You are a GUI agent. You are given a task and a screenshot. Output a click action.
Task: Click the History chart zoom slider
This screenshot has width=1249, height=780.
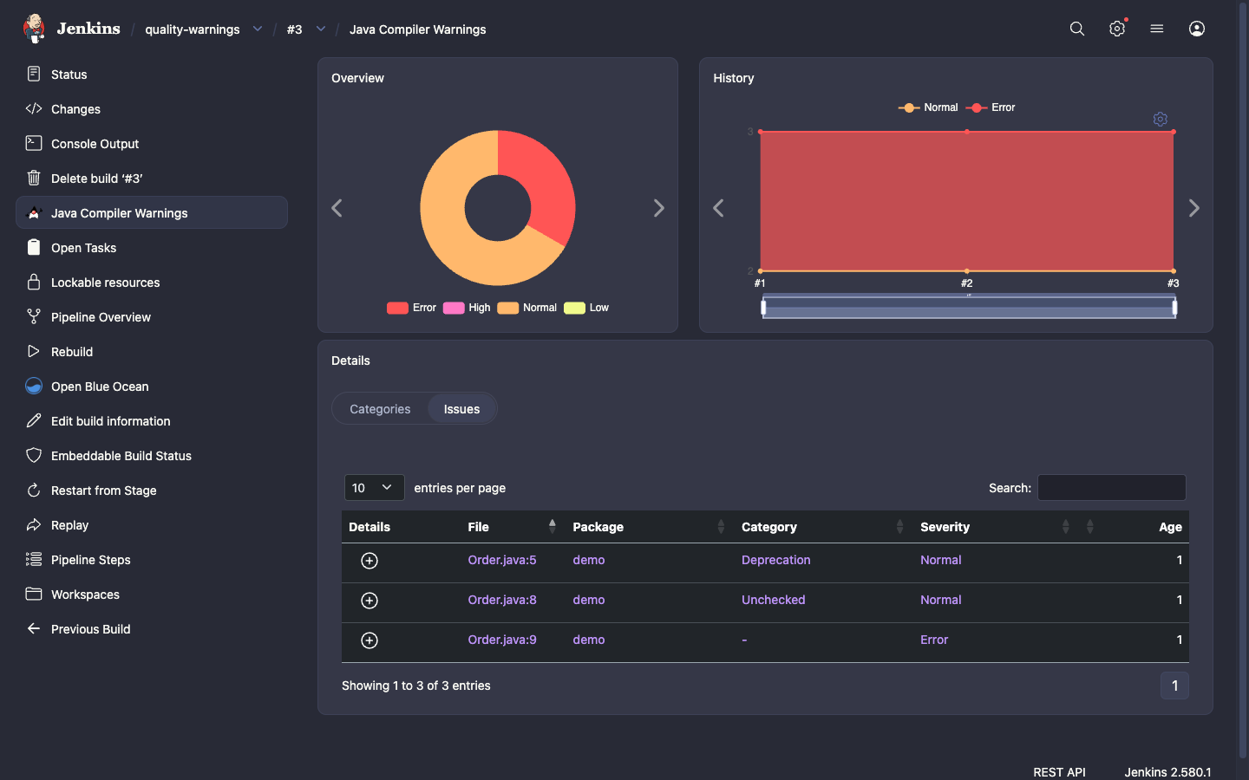click(x=969, y=307)
